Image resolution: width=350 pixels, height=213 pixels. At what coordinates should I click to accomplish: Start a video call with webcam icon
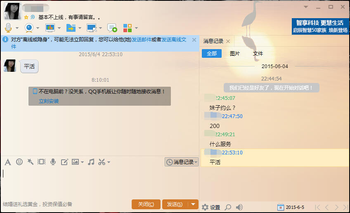[x=29, y=28]
